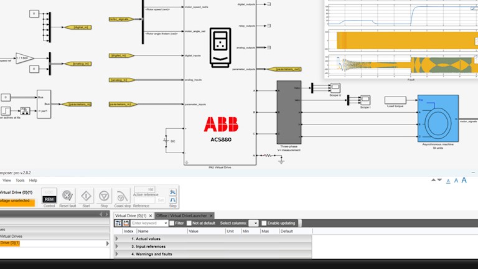Click the ACS880 INU Virtual Drive block
Image resolution: width=478 pixels, height=269 pixels.
point(220,93)
